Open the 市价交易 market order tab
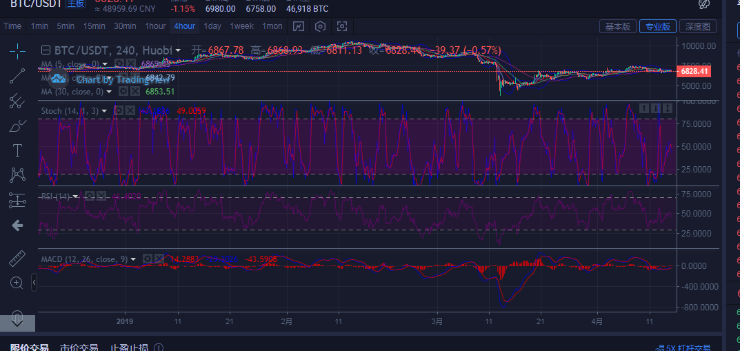 click(79, 348)
